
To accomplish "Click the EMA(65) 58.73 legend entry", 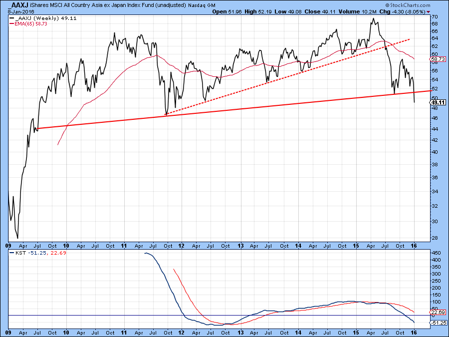I will point(28,24).
